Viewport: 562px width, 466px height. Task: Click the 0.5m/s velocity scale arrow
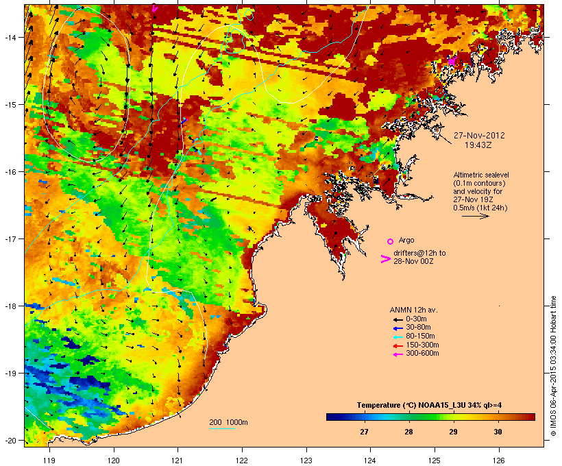(x=475, y=216)
